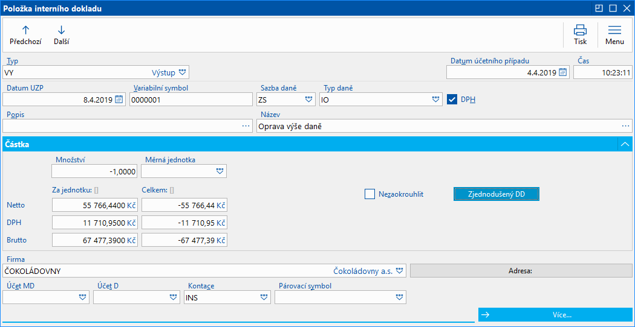
Task: Open the Sazba daně dropdown
Action: point(308,100)
